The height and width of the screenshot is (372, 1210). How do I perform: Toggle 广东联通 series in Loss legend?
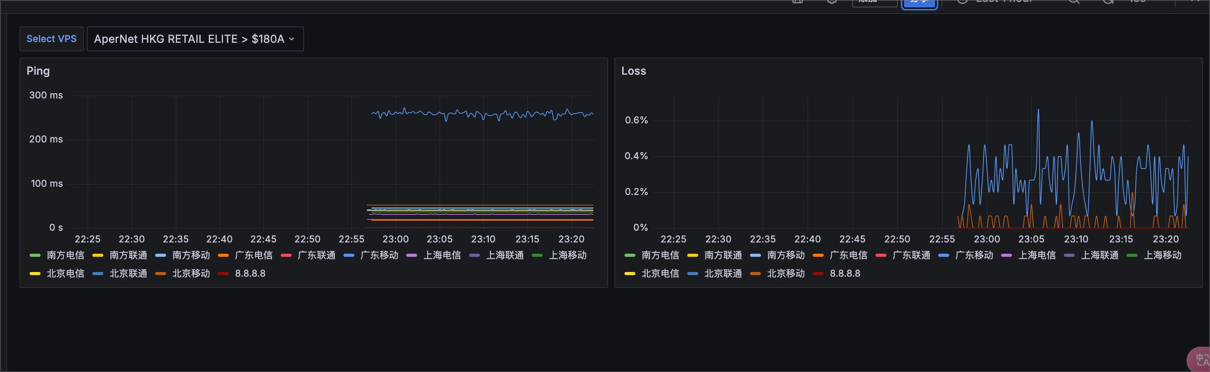click(911, 255)
